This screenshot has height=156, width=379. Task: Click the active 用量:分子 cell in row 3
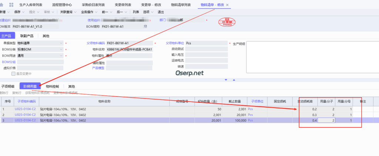[x=326, y=120]
